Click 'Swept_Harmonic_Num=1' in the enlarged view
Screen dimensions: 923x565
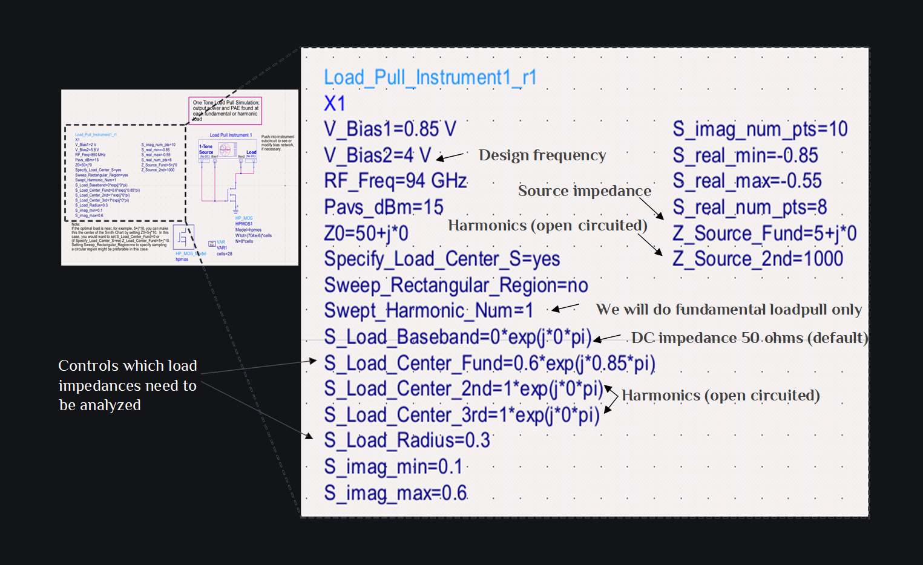coord(429,311)
